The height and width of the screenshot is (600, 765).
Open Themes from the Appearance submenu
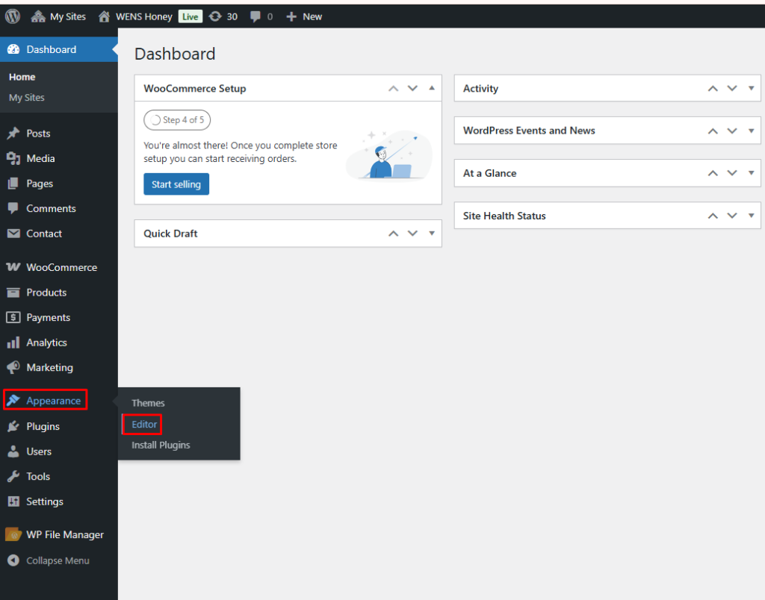tap(148, 403)
